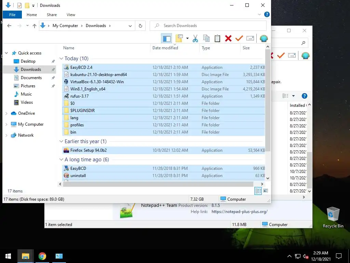This screenshot has width=350, height=263.
Task: Select Pictures in navigation pane
Action: [x=28, y=86]
